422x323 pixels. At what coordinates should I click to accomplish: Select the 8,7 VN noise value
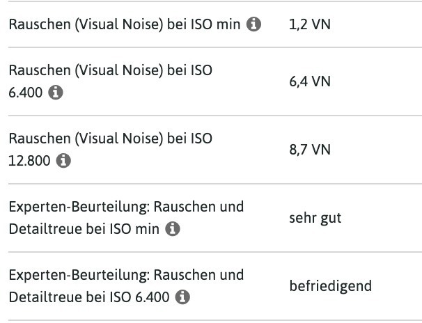pyautogui.click(x=309, y=150)
